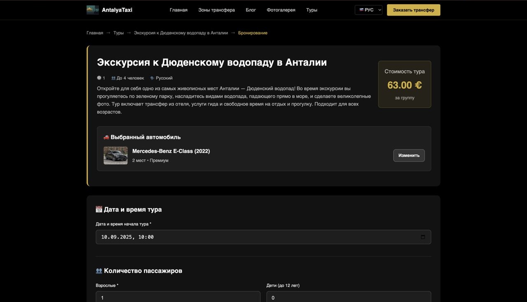
Task: Open the calendar picker in the date field
Action: [422, 237]
